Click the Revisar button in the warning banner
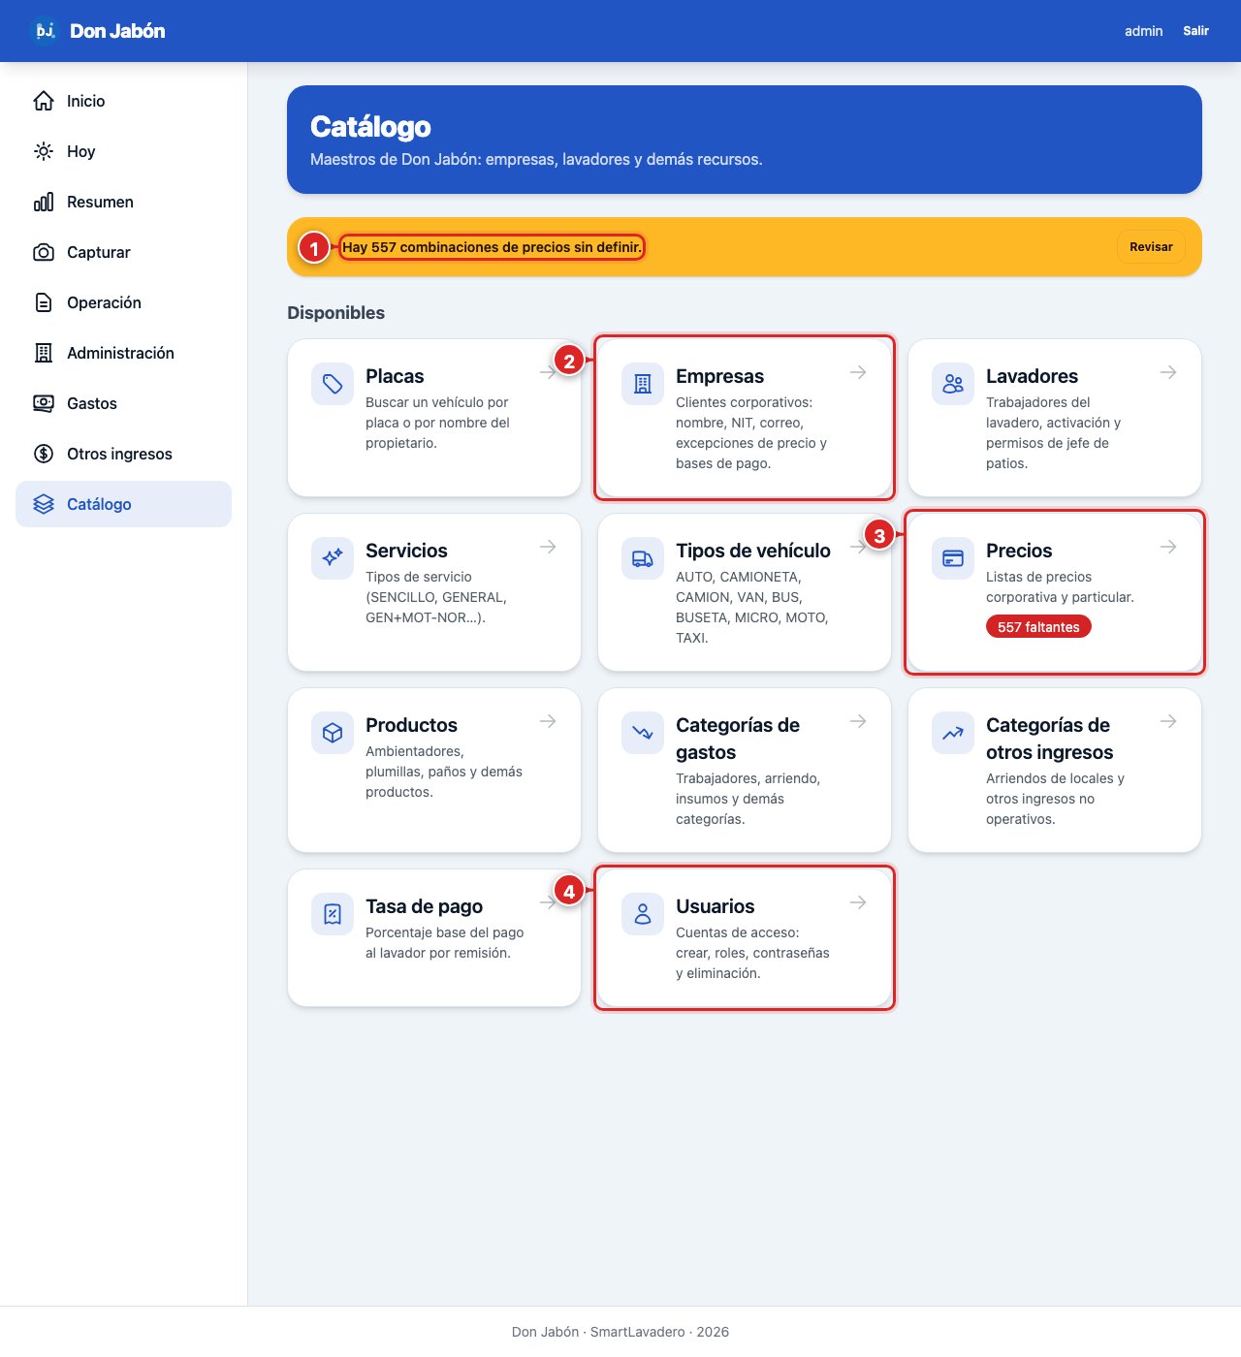The width and height of the screenshot is (1241, 1357). (x=1151, y=247)
